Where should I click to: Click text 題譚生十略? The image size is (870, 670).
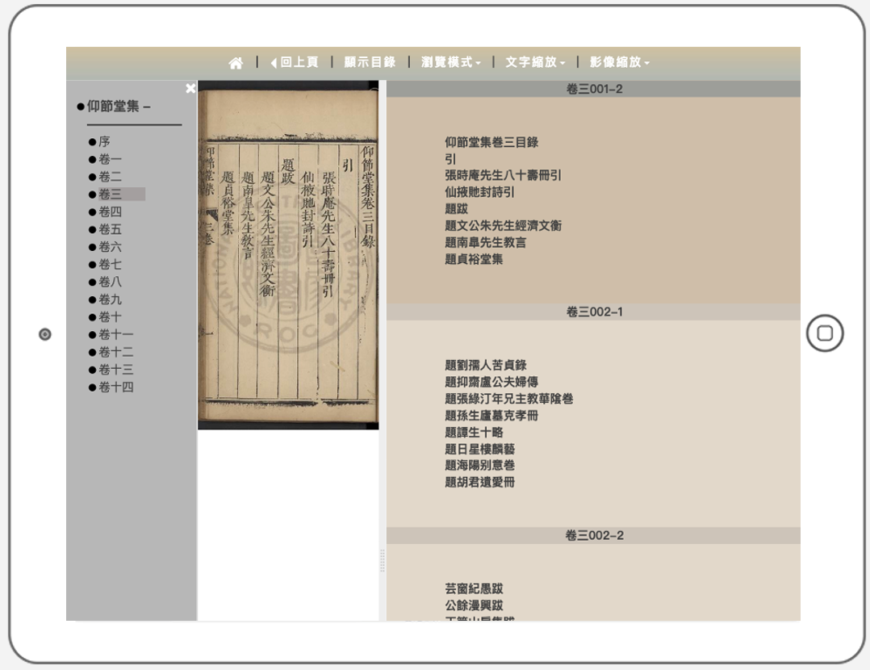click(474, 432)
